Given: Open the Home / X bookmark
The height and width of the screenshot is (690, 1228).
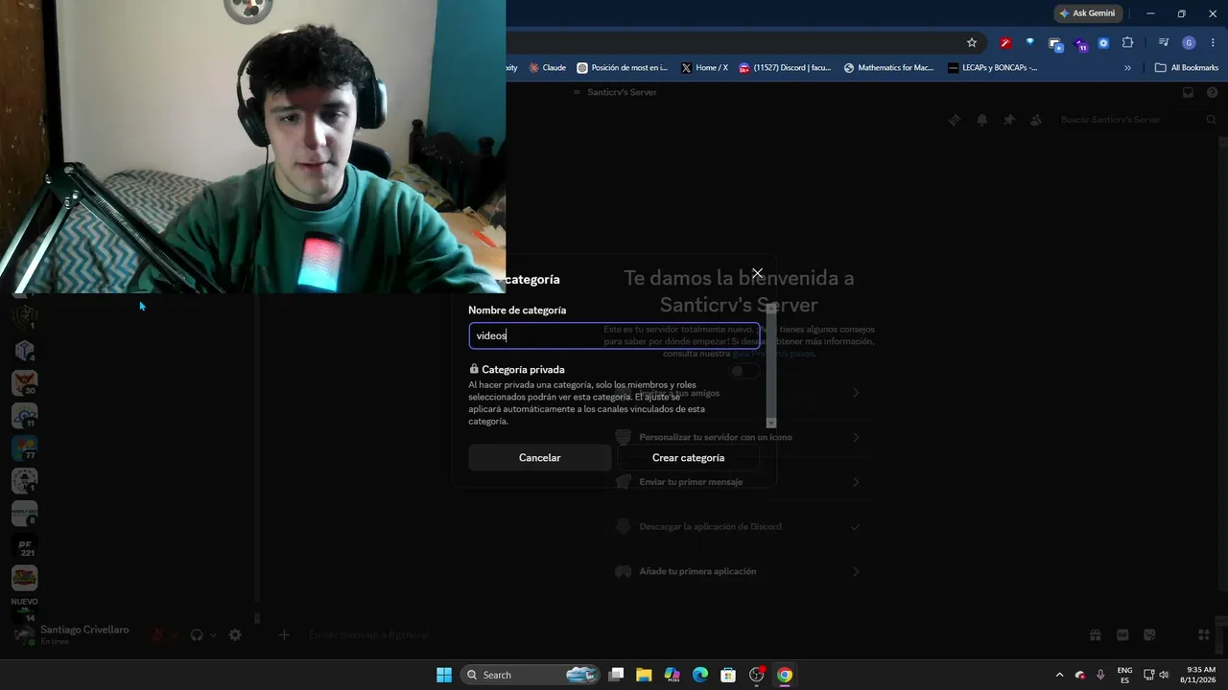Looking at the screenshot, I should pos(704,68).
